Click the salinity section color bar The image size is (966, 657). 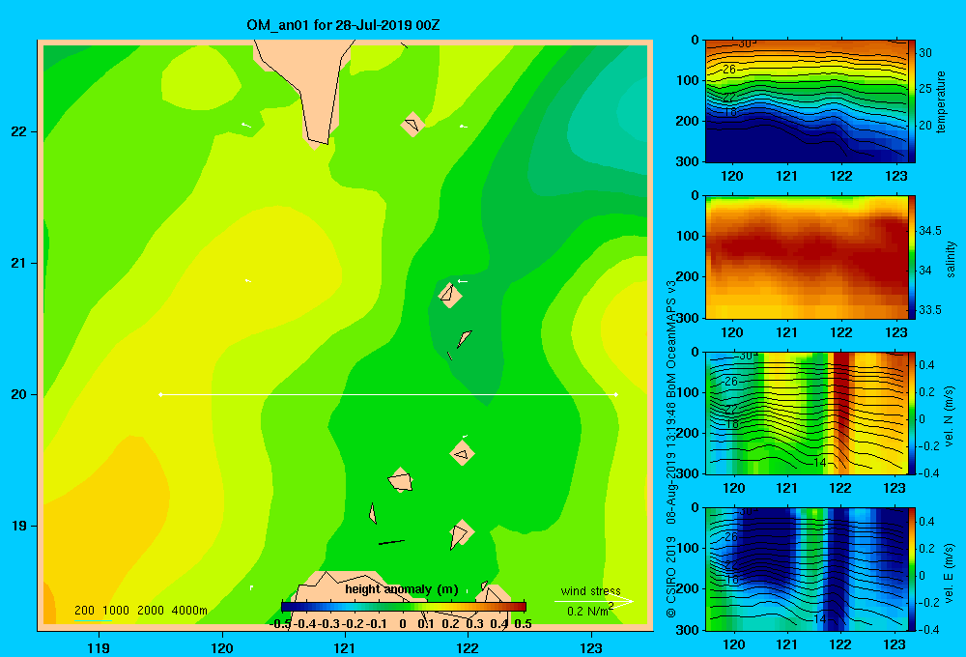pos(912,258)
